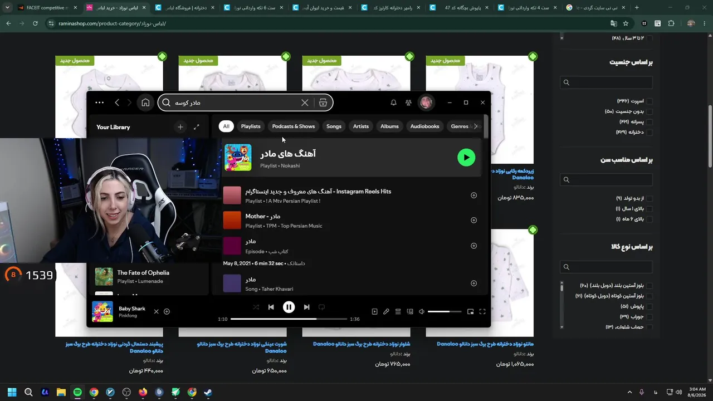Add Instagram Reels Hits playlist to library
Screen dimensions: 713x401
pyautogui.click(x=473, y=195)
